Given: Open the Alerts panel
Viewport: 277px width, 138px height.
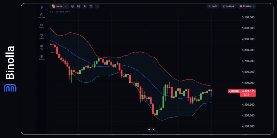Looking at the screenshot, I should [x=41, y=36].
